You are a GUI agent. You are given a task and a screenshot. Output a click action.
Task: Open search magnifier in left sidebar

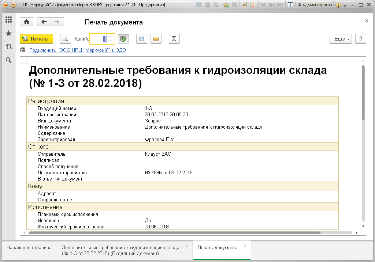(x=9, y=60)
